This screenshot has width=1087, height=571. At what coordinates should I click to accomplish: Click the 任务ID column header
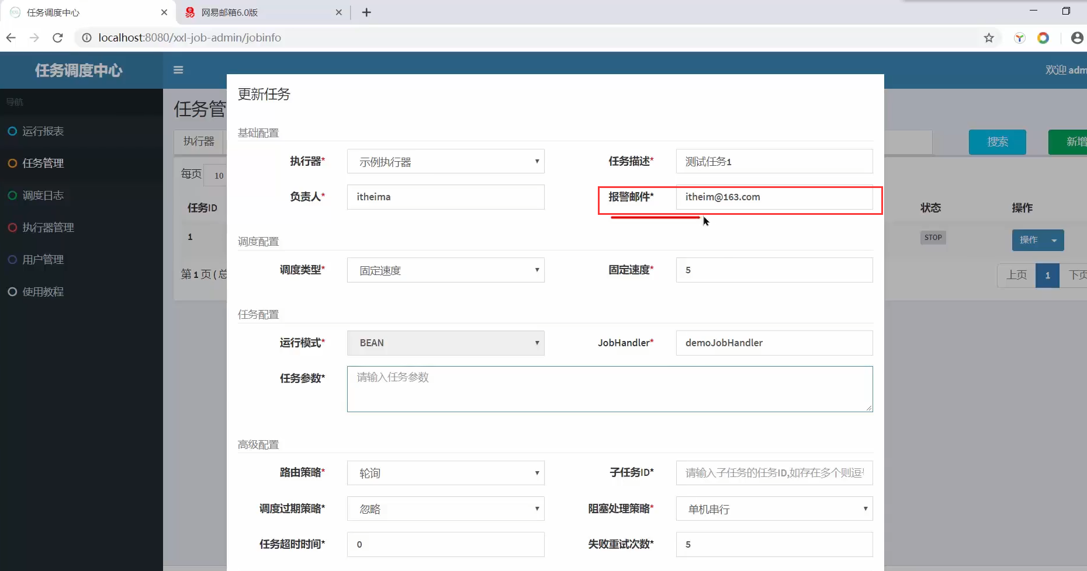tap(202, 208)
